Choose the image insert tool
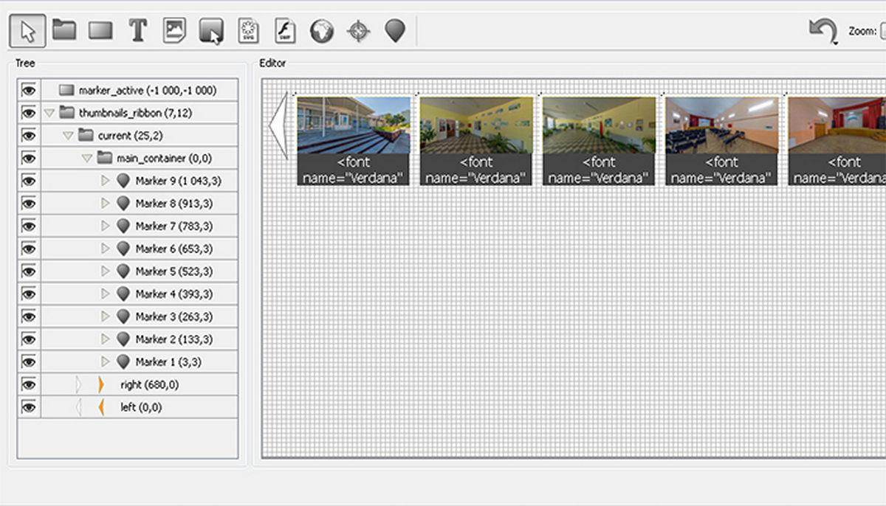886x506 pixels. pyautogui.click(x=174, y=31)
